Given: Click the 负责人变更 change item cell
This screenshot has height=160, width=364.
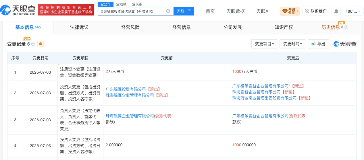Looking at the screenshot, I should pos(80,120).
